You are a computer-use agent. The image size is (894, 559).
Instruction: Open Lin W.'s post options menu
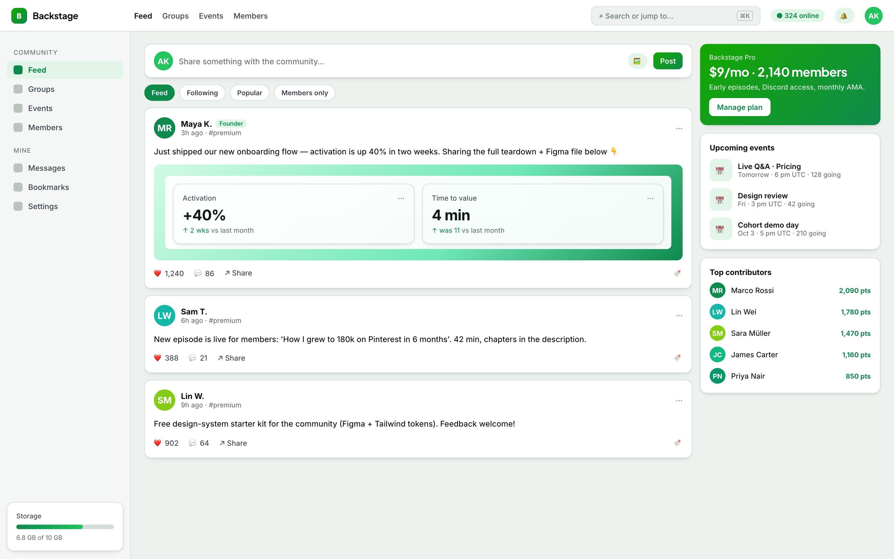click(679, 400)
